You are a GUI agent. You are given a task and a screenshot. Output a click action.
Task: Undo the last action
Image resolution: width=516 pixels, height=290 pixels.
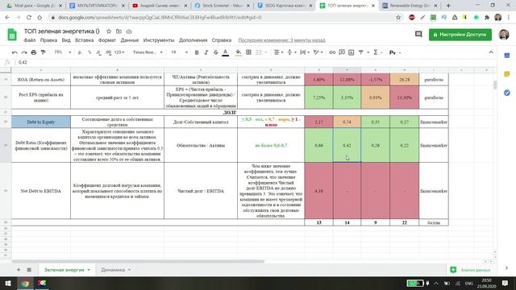[x=15, y=52]
